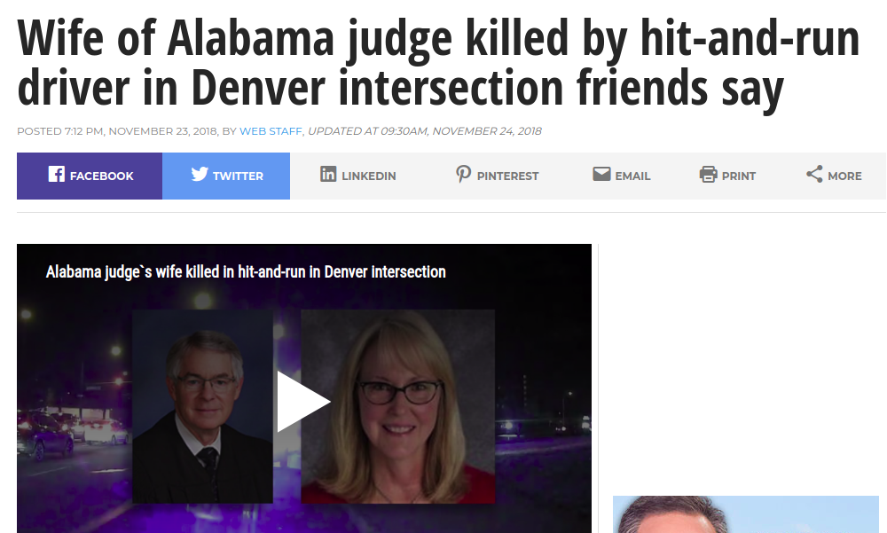Open the WEB STAFF author link
Image resolution: width=887 pixels, height=533 pixels.
pyautogui.click(x=271, y=131)
